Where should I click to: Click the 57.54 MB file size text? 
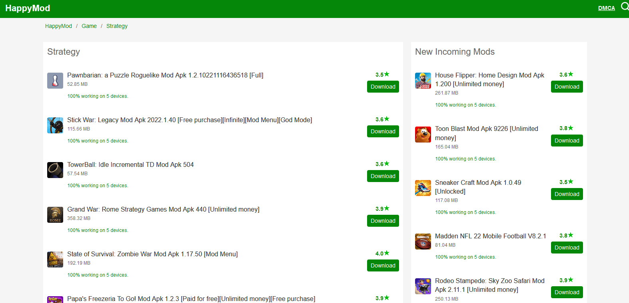pos(77,174)
